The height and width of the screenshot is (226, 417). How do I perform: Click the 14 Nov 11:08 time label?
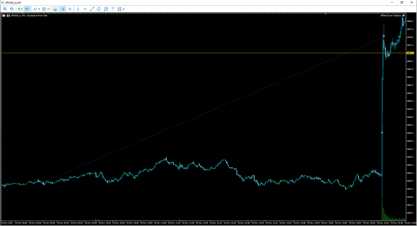tap(160, 223)
